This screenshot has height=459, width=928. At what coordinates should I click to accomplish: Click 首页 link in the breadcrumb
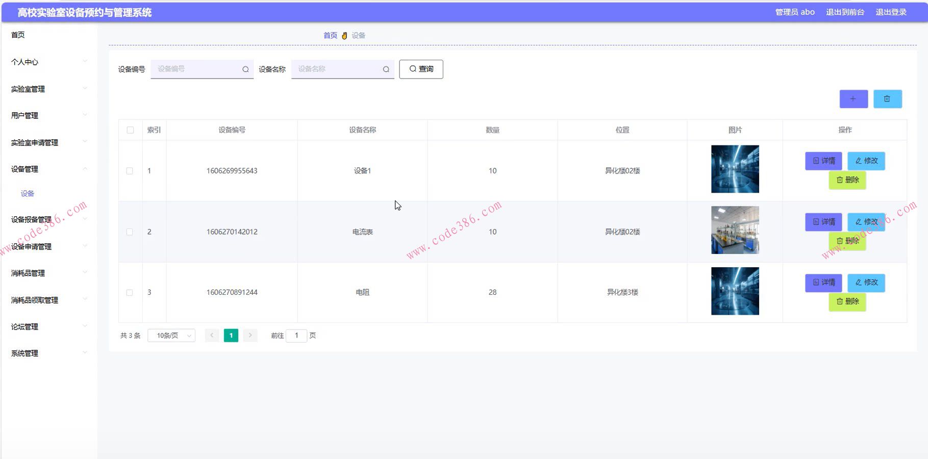[x=330, y=36]
